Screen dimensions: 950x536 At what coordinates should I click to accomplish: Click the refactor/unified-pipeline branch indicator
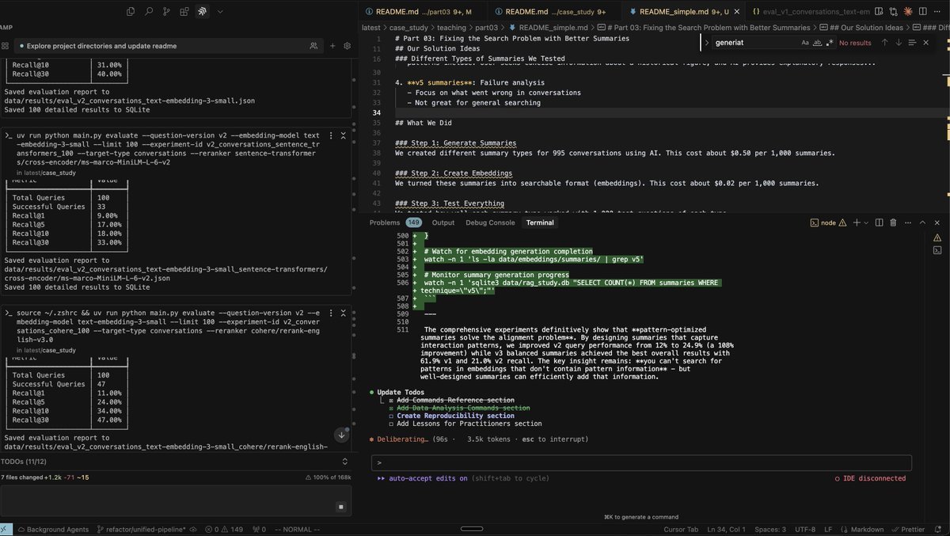tap(146, 529)
